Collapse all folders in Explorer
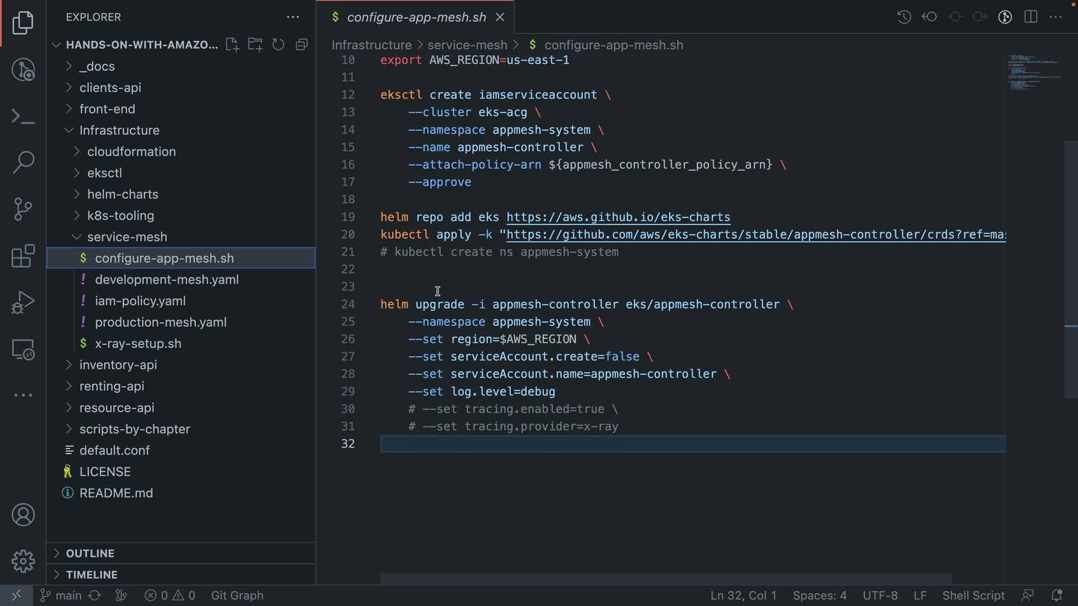The image size is (1078, 606). (302, 45)
